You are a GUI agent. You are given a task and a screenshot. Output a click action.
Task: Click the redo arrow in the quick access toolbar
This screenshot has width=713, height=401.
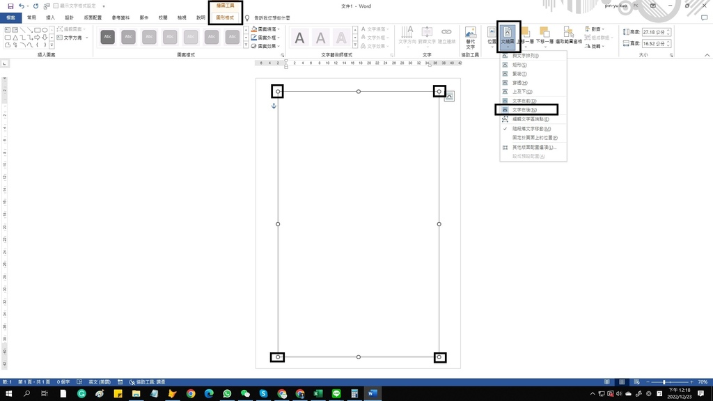(x=36, y=6)
